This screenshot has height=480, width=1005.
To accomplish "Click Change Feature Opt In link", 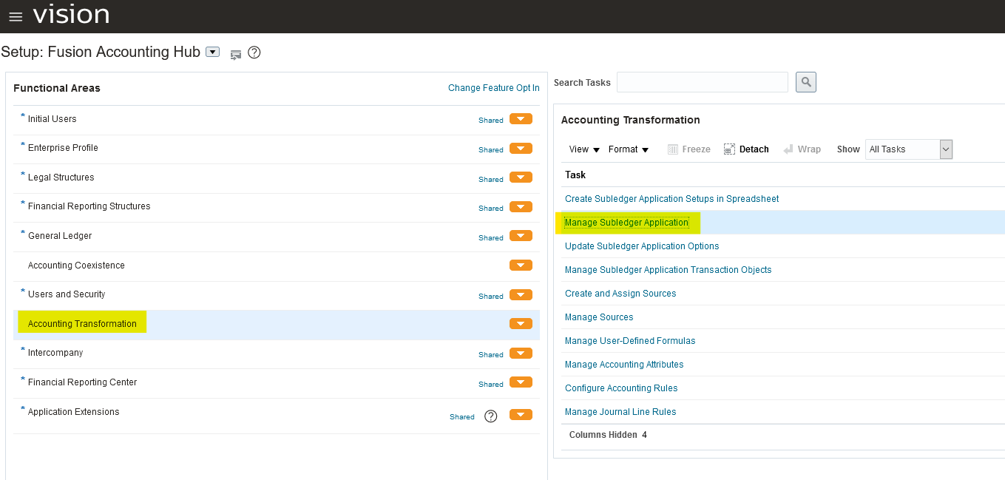I will tap(493, 88).
